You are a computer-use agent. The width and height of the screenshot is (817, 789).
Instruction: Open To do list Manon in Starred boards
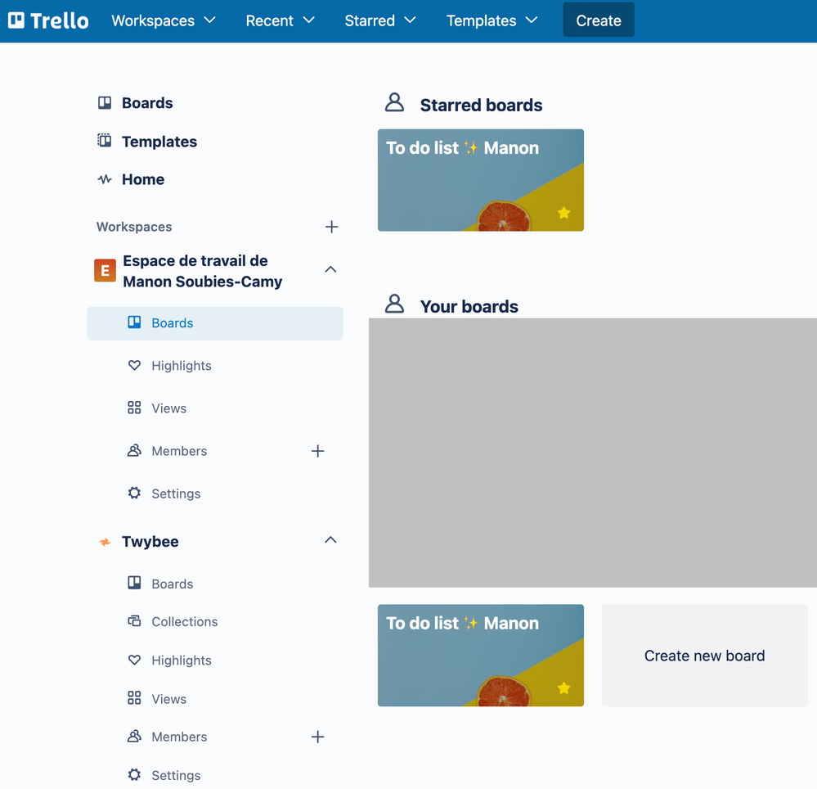(x=480, y=180)
